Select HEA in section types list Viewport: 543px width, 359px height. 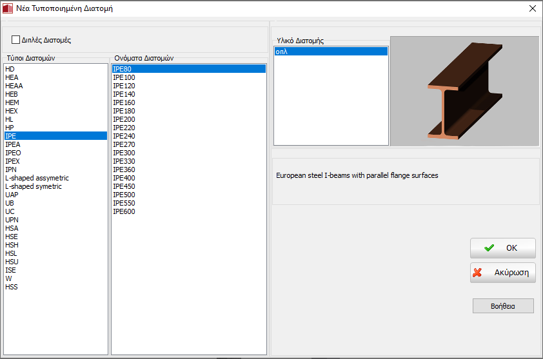click(x=12, y=77)
